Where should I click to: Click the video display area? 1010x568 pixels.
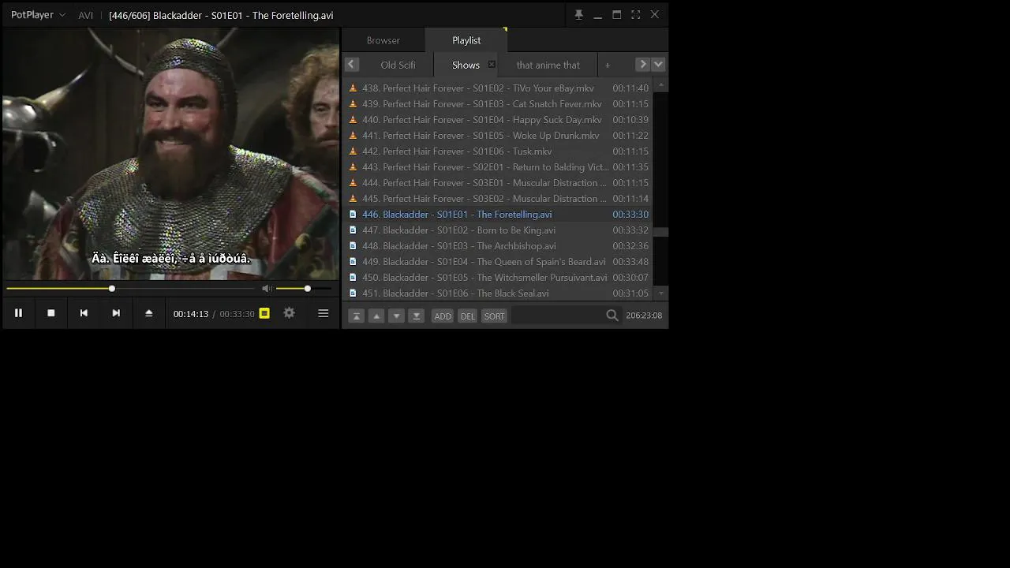pos(170,154)
